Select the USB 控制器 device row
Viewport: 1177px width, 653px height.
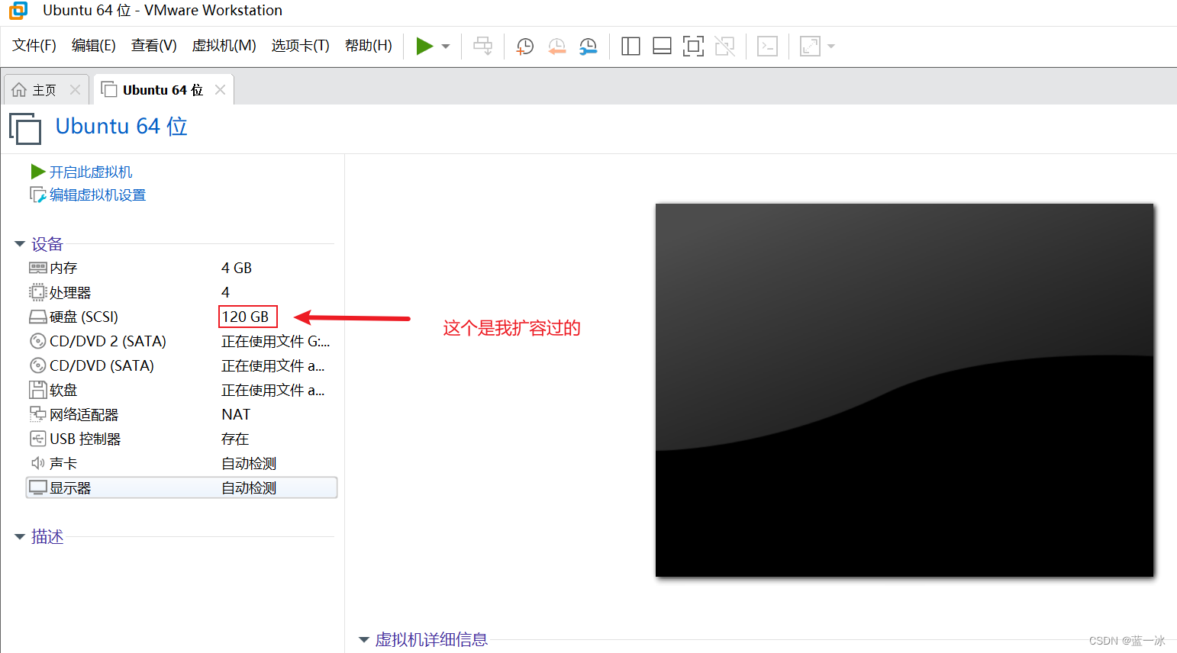(x=182, y=439)
